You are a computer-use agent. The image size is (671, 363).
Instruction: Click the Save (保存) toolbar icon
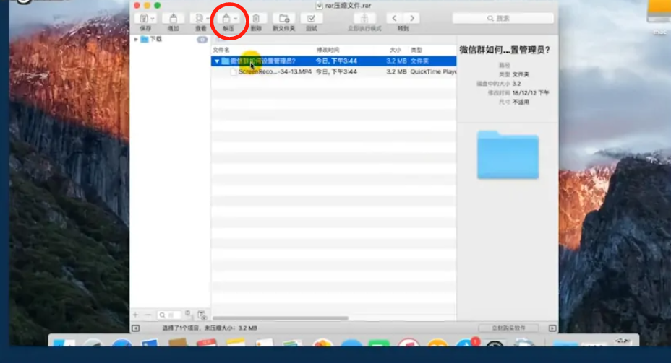pos(144,18)
